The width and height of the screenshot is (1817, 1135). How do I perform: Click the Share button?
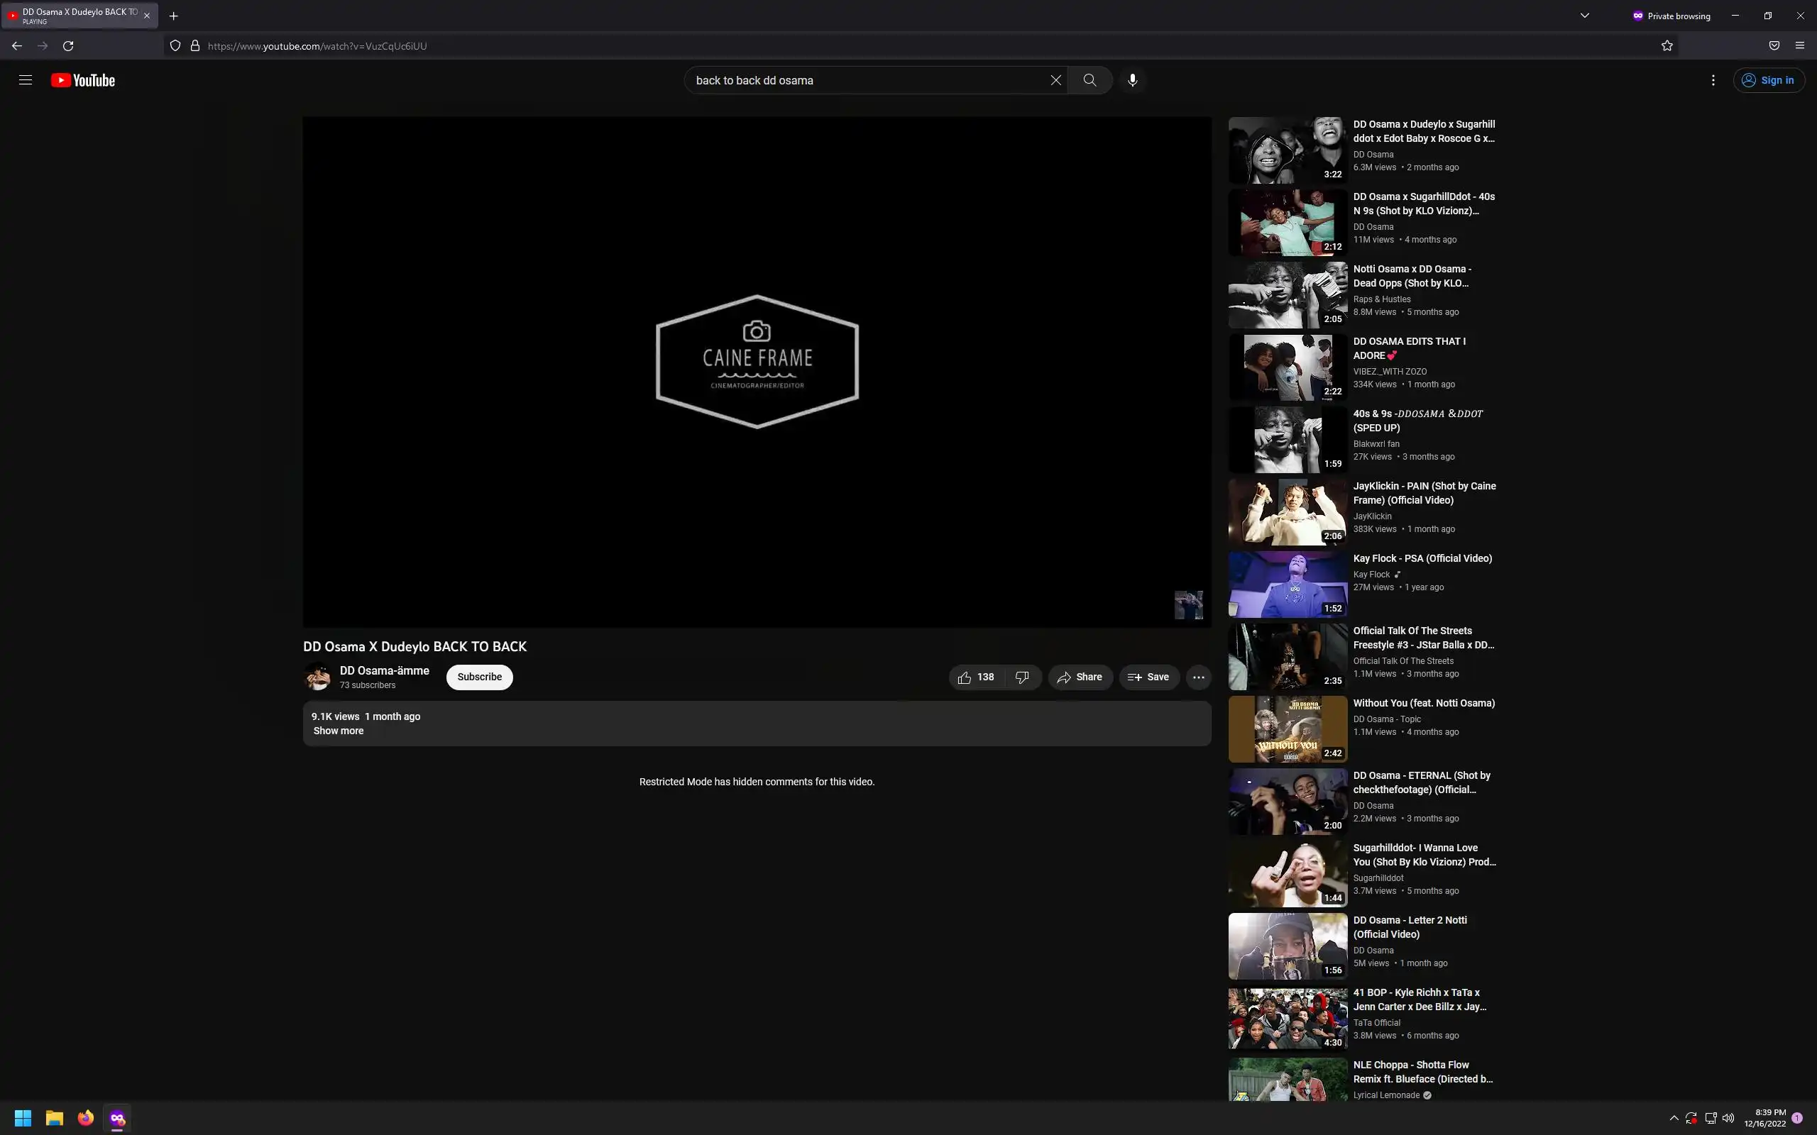[x=1080, y=677]
